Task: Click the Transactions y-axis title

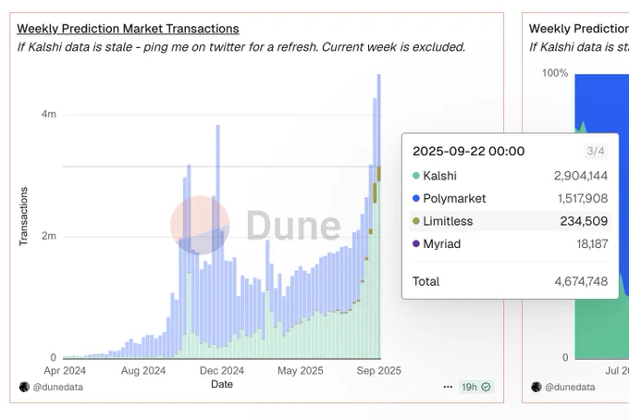Action: [23, 216]
